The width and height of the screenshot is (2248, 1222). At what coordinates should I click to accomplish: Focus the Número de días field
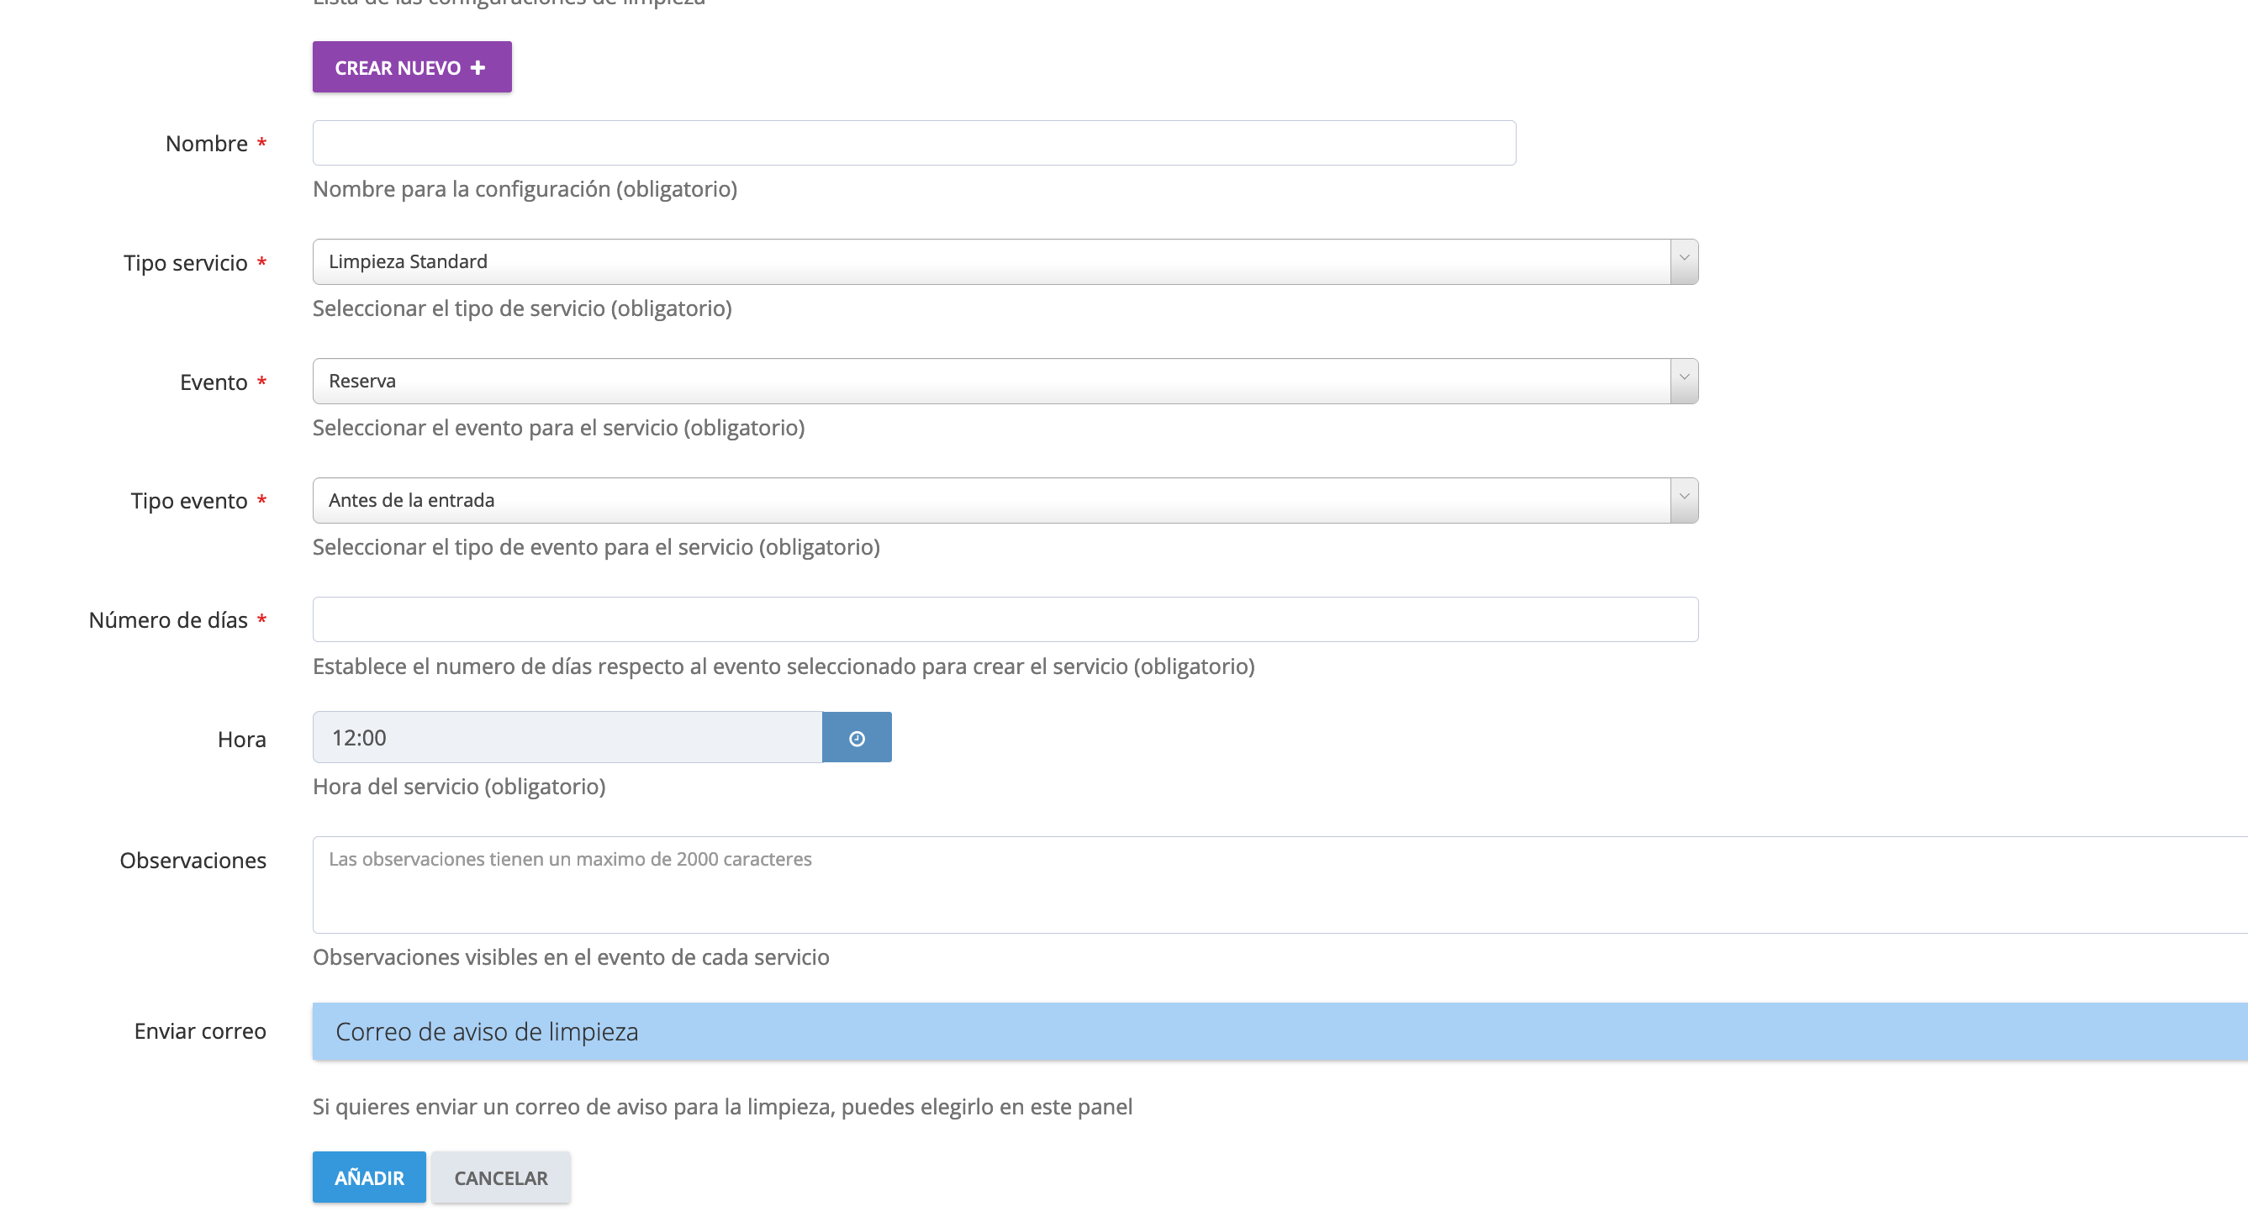[1005, 619]
